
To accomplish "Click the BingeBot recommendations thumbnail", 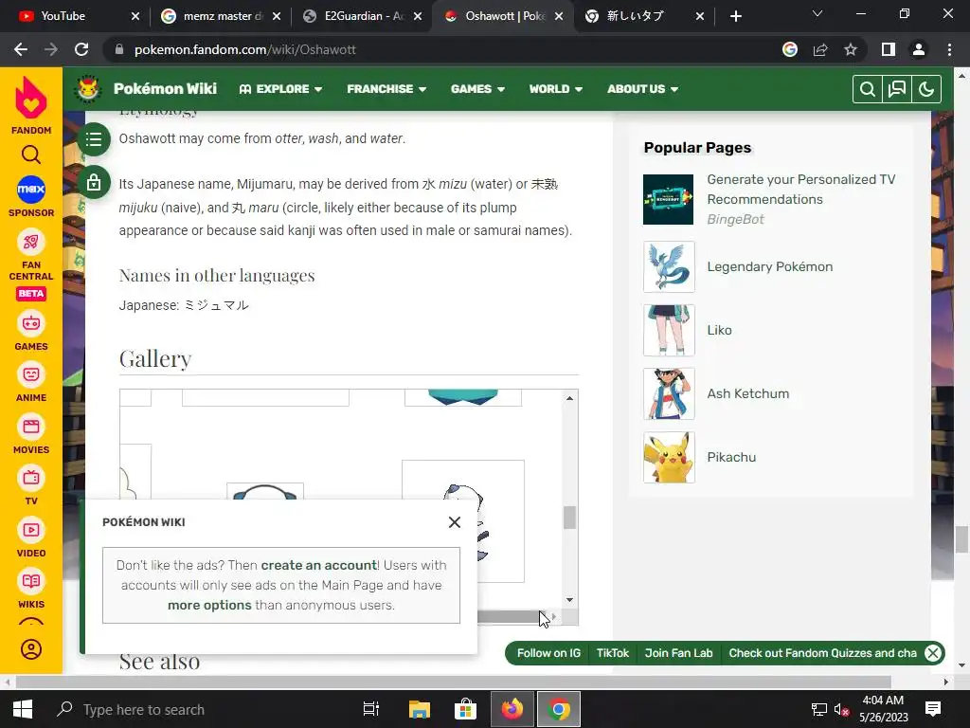I will (668, 199).
